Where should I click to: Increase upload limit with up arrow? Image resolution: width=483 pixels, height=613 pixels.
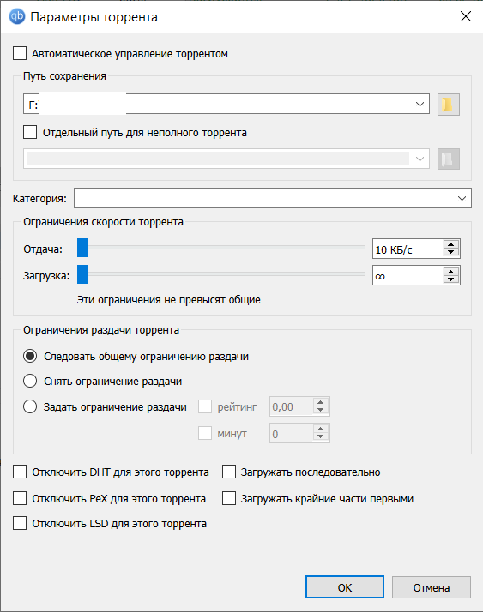[x=451, y=244]
